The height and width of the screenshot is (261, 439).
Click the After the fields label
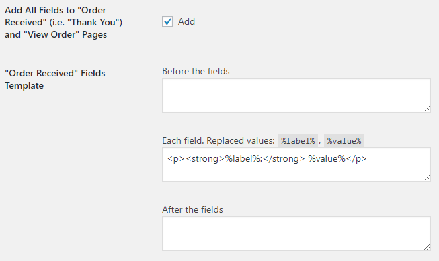192,209
